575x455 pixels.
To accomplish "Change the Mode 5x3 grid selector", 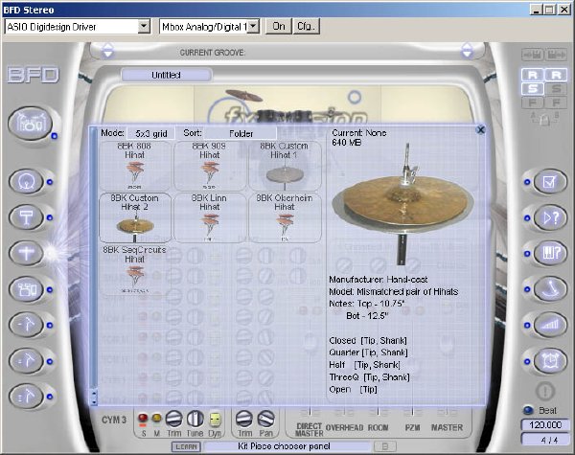I will (x=151, y=133).
